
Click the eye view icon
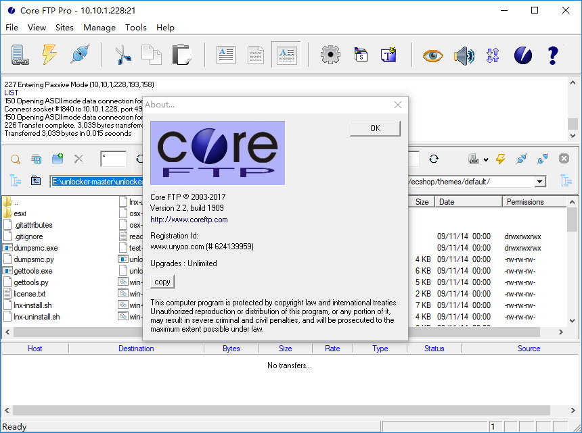point(433,55)
